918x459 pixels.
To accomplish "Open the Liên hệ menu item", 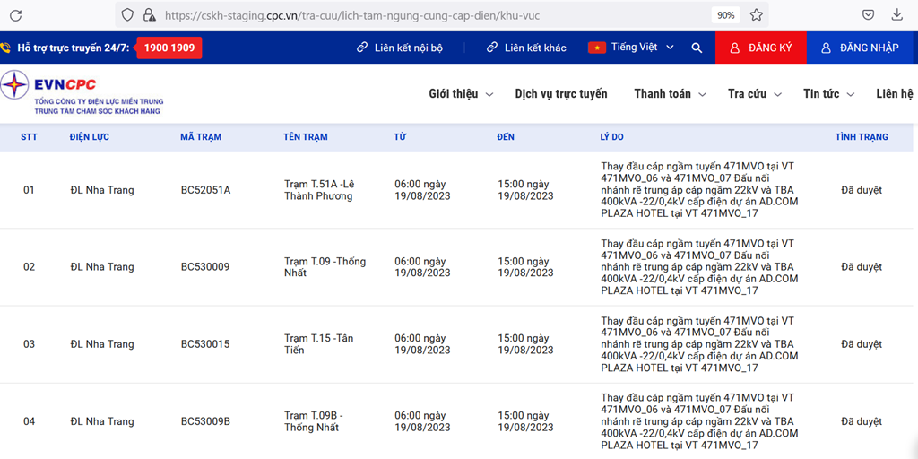I will click(894, 94).
